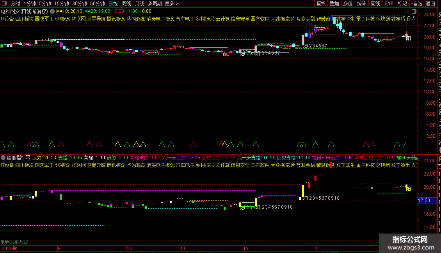This screenshot has width=441, height=253.
Task: Click the 数字孪生 tag in main chart
Action: (345, 19)
